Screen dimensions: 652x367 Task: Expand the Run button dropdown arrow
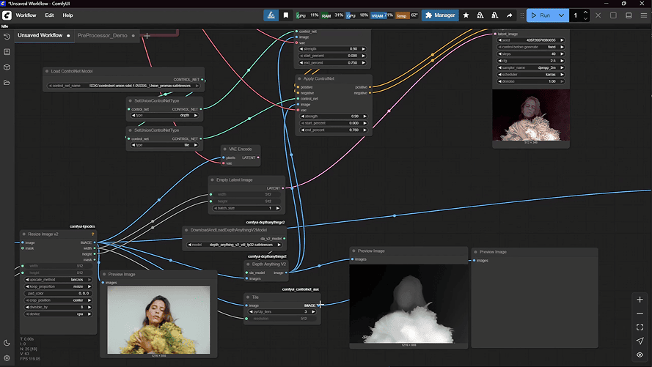click(562, 15)
